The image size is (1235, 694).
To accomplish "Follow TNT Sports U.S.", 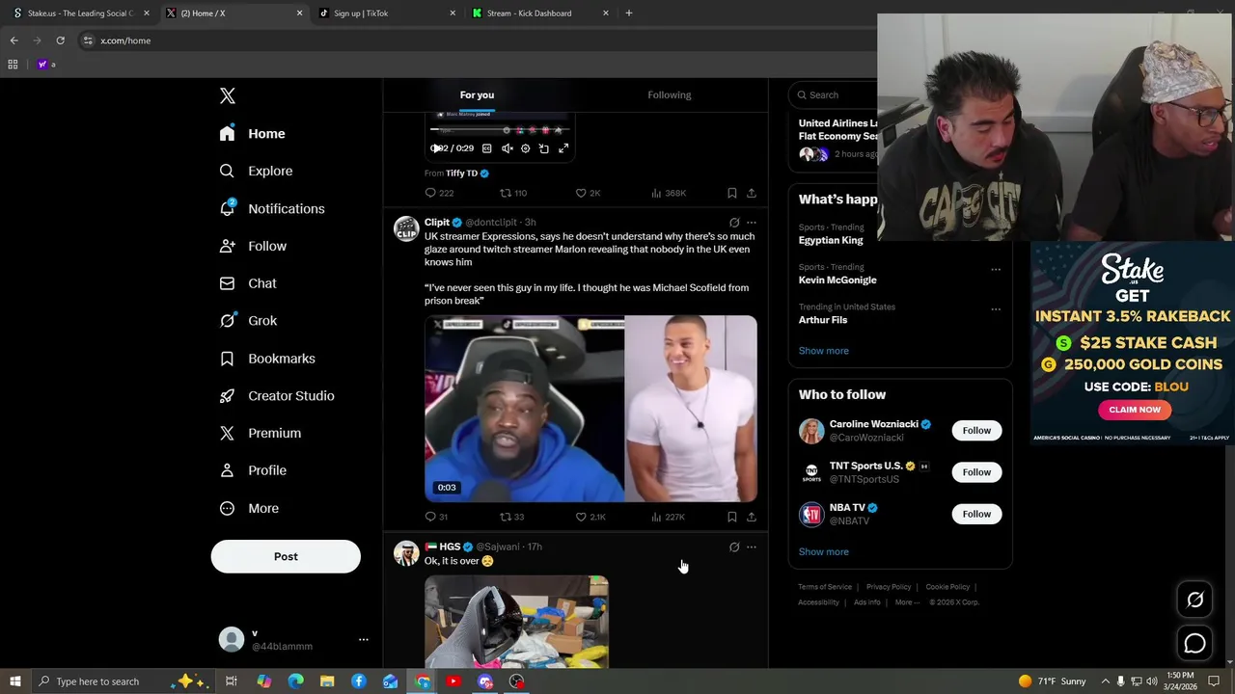I will point(976,472).
